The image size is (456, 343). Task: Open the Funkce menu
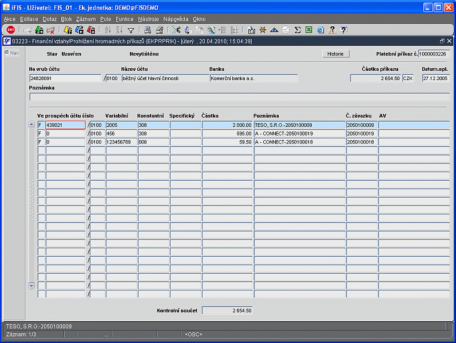[x=125, y=19]
